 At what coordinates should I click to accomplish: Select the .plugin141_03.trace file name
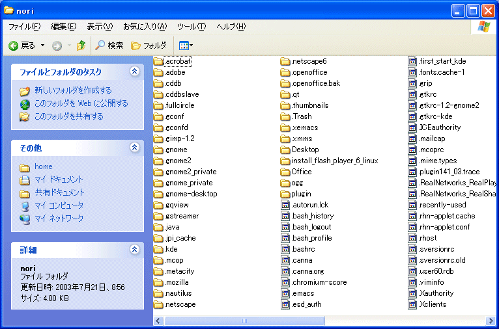pos(449,172)
